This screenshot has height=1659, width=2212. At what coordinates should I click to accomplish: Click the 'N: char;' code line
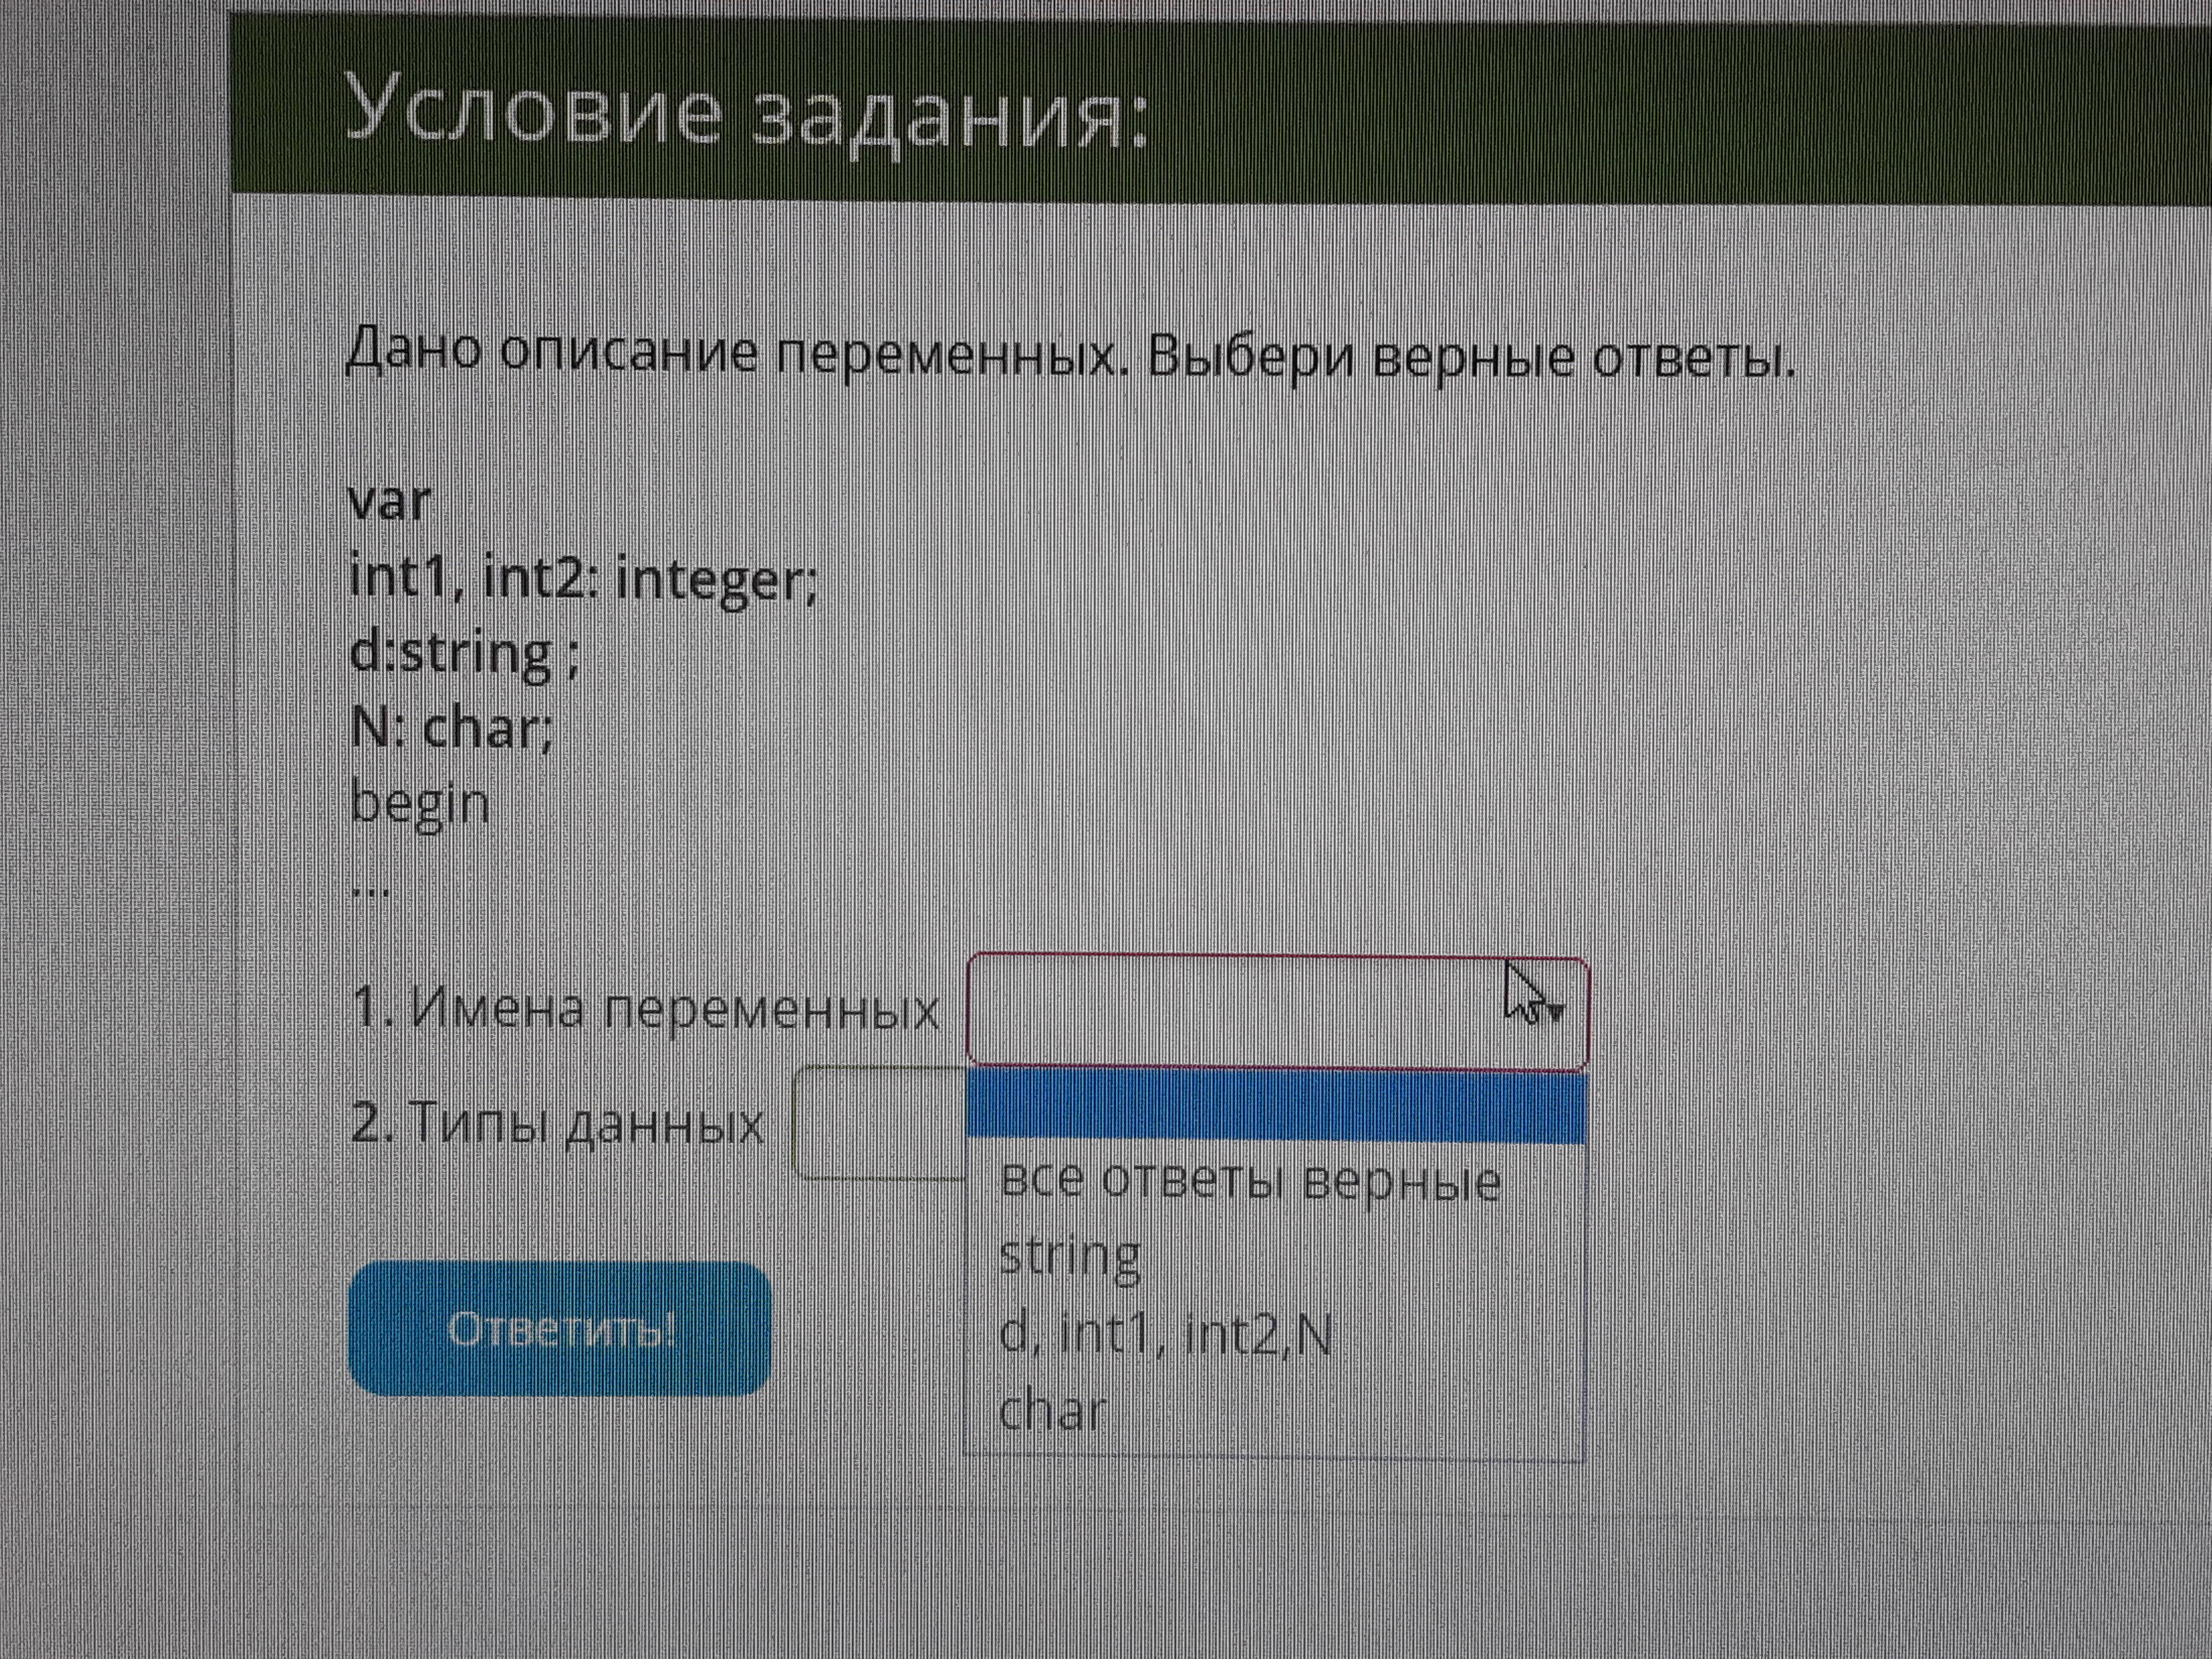tap(451, 728)
